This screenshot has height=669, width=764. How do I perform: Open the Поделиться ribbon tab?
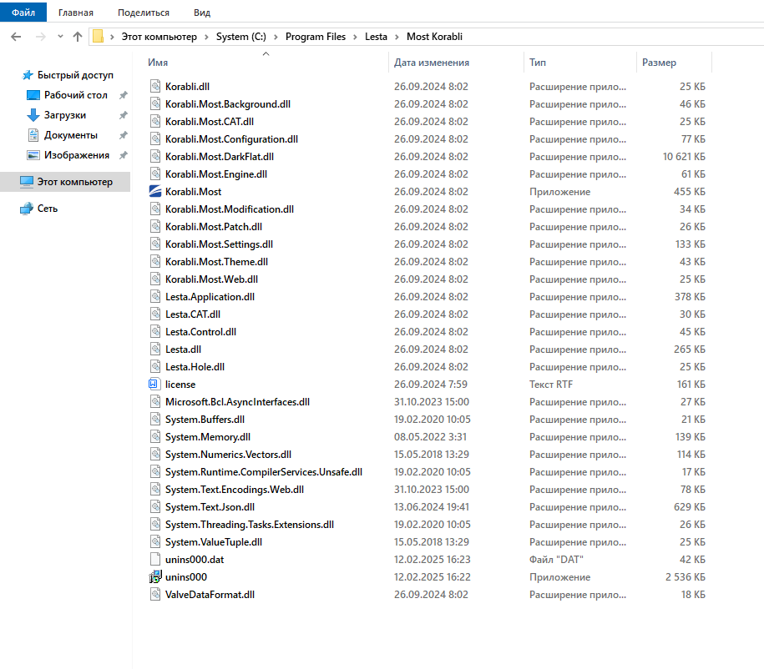point(144,13)
